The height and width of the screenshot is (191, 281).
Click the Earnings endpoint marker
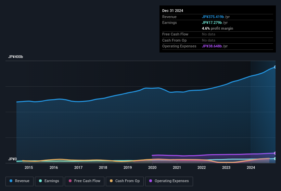275,159
